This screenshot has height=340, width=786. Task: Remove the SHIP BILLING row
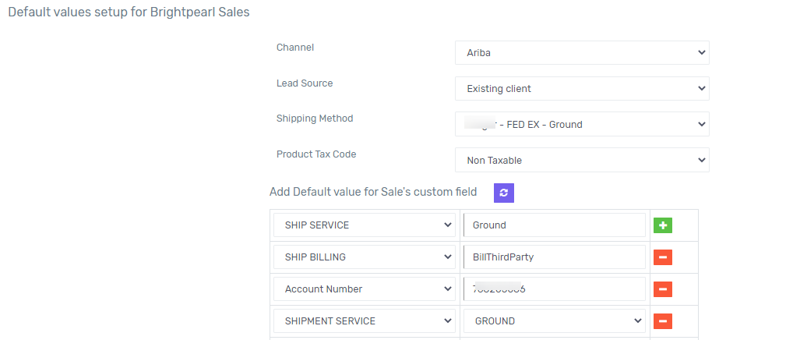pos(663,257)
